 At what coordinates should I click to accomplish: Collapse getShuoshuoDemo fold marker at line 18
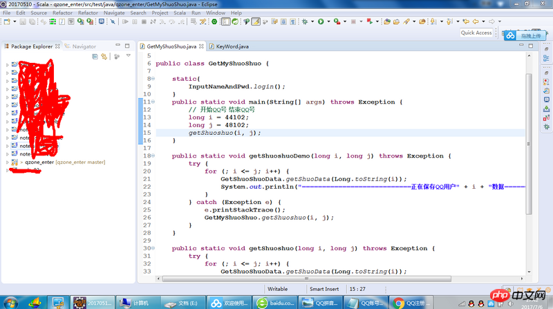[153, 156]
